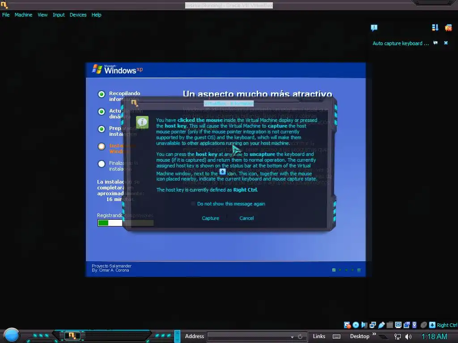Click the on-screen keyboard taskbar icon
This screenshot has height=343, width=458.
click(336, 337)
